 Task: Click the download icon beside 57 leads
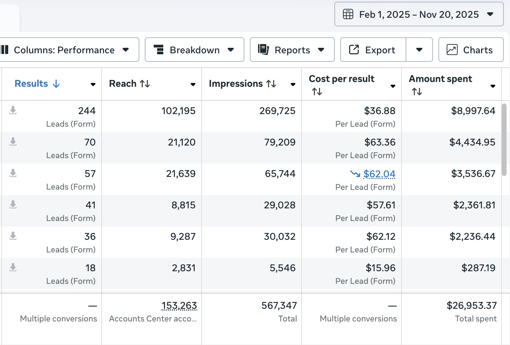point(13,173)
